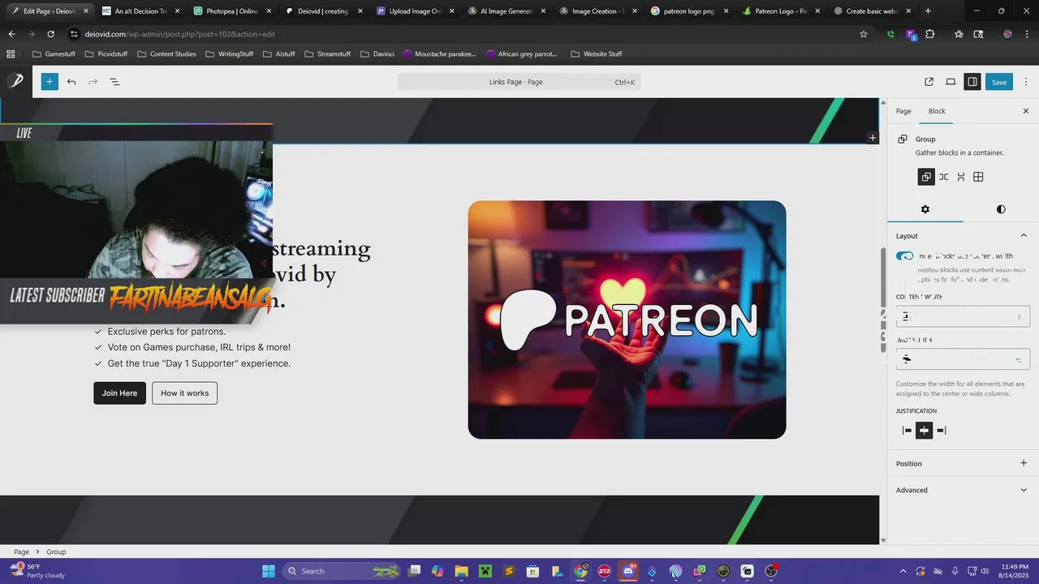
Task: Close the settings sidebar
Action: coord(1025,111)
